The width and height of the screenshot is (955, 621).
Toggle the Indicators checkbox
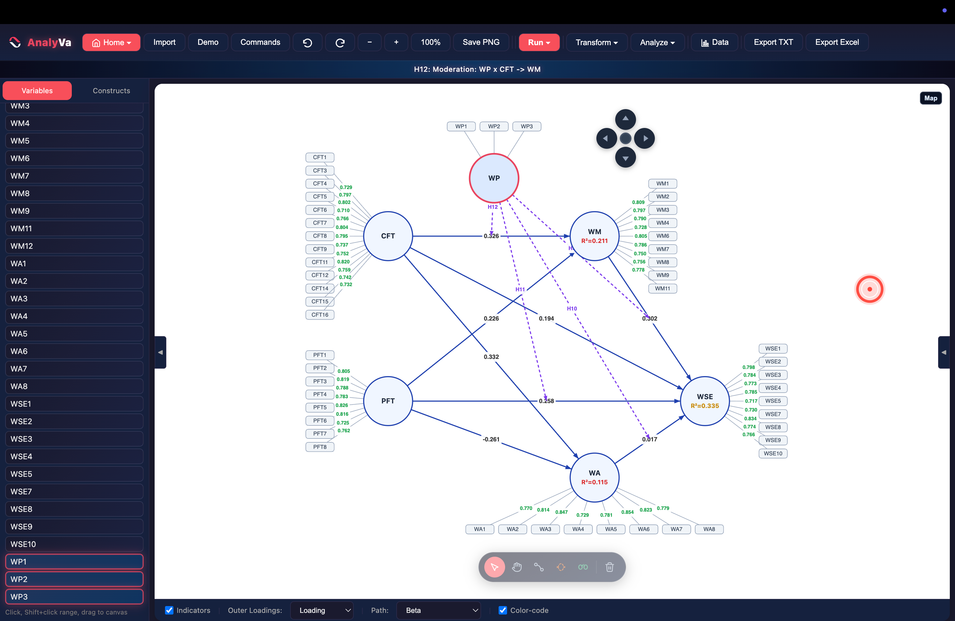point(169,610)
